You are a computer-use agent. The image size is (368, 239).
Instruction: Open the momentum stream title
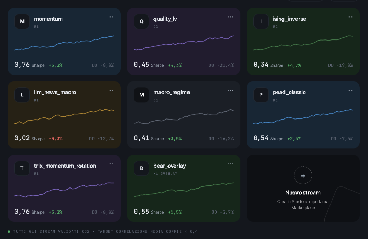pos(48,19)
